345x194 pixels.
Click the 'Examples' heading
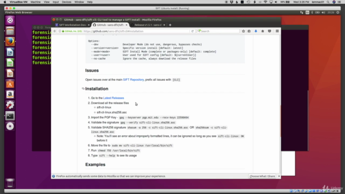95,164
